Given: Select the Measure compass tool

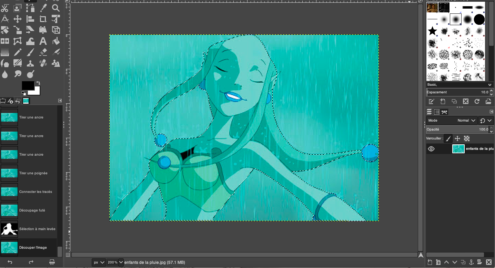Looking at the screenshot, I should [x=5, y=19].
